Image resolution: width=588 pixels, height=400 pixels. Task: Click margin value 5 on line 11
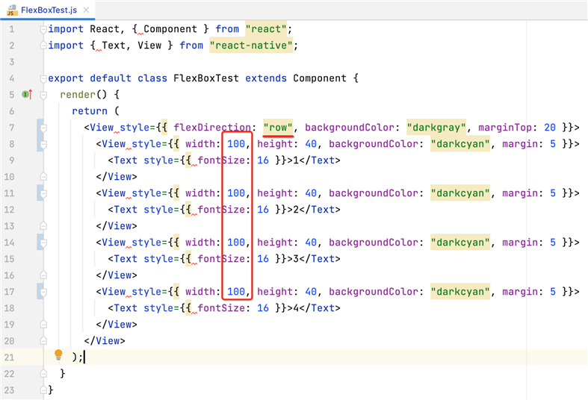point(553,193)
